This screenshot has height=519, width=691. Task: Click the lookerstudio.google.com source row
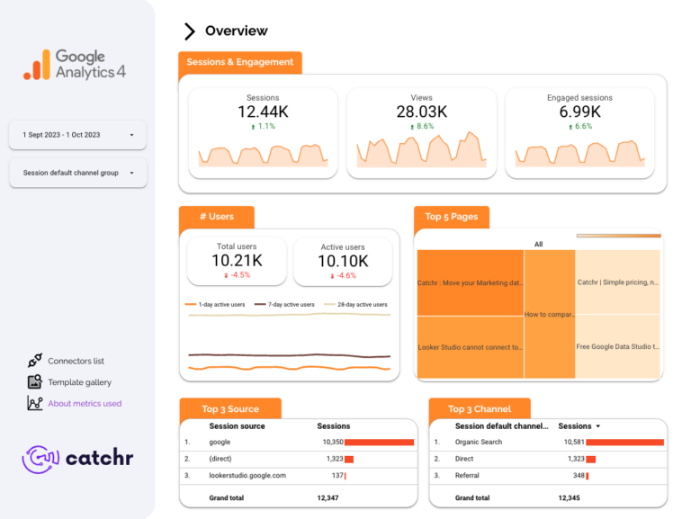299,476
